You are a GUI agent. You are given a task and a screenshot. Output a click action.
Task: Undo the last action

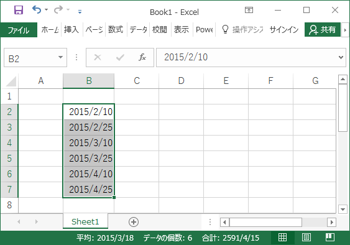[x=37, y=9]
